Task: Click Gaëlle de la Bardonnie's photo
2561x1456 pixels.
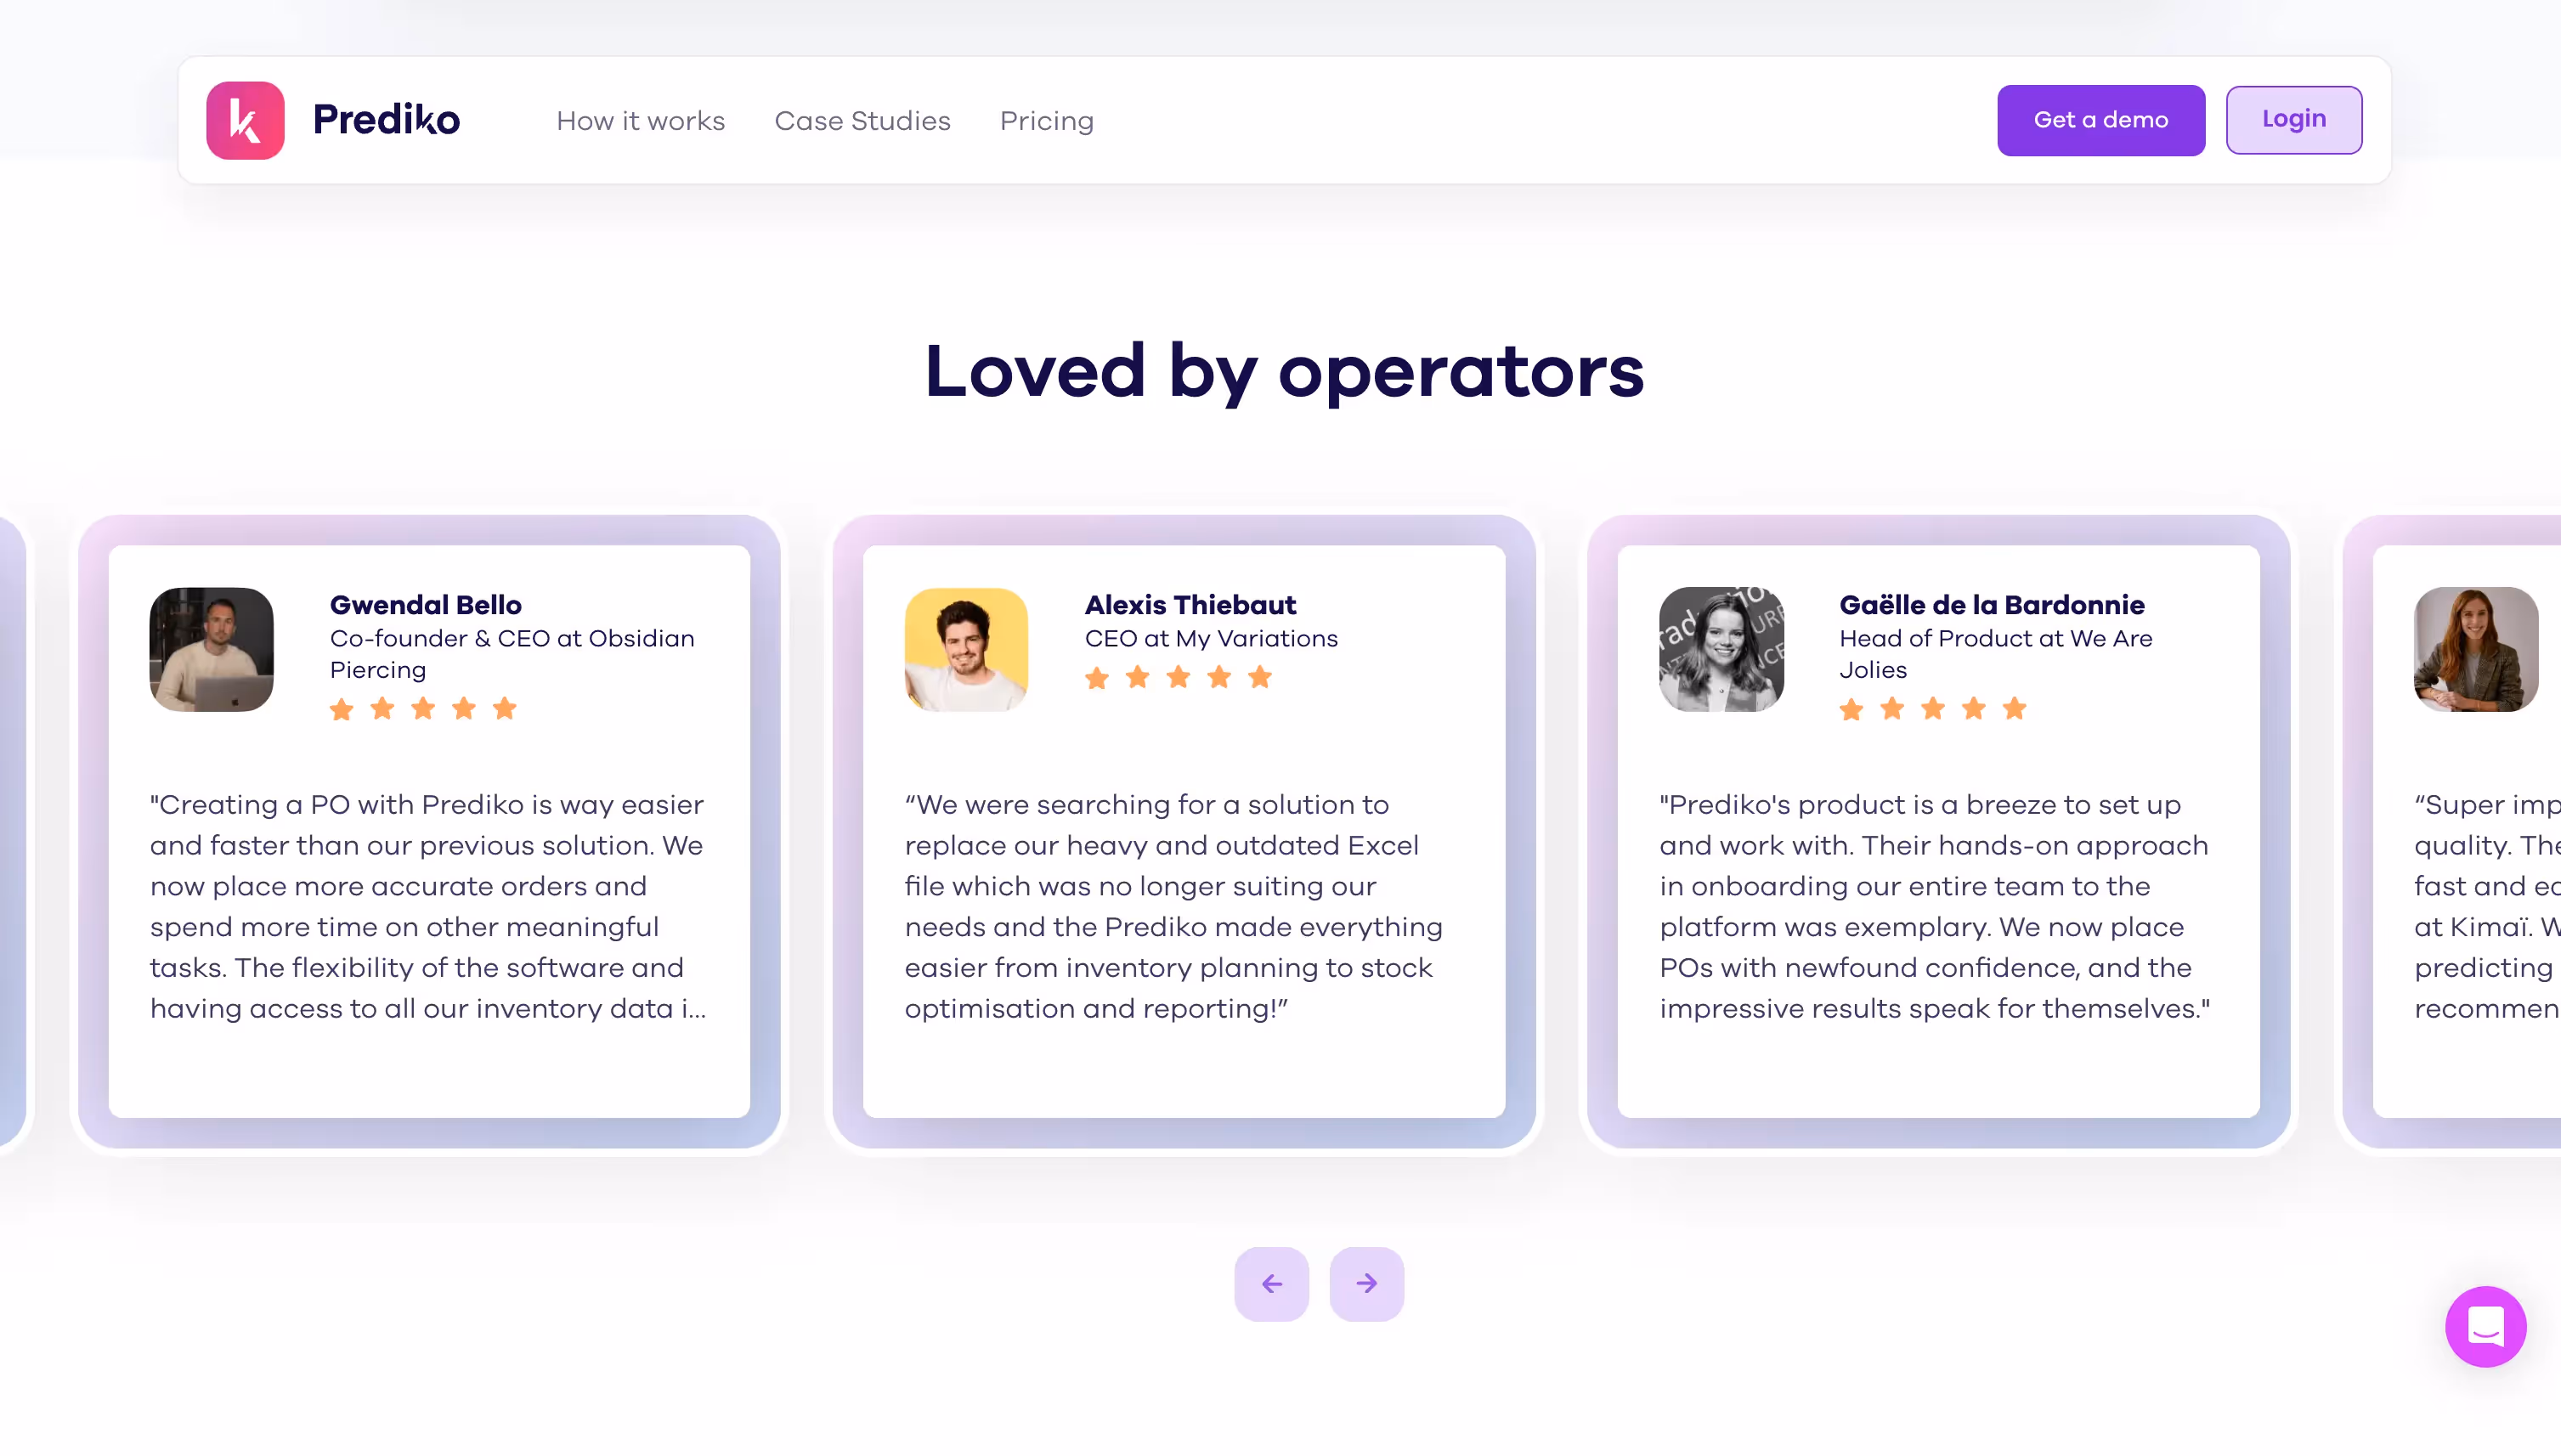Action: (x=1721, y=649)
